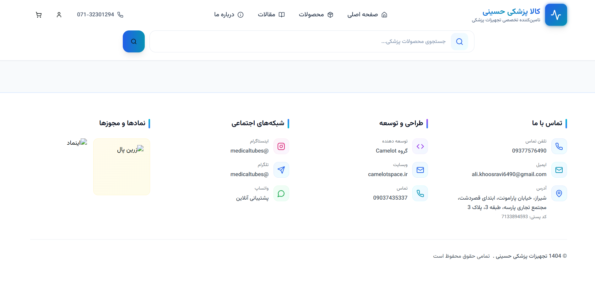Click the phone icon beside 09377576490

pos(559,146)
